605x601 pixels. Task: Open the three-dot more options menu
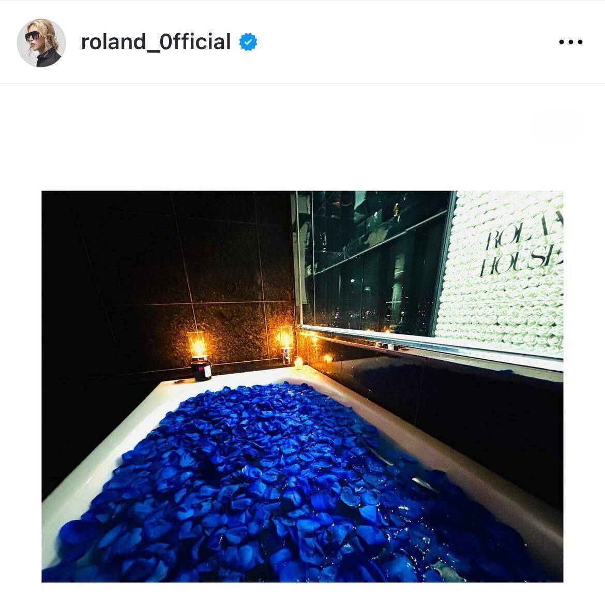[571, 42]
